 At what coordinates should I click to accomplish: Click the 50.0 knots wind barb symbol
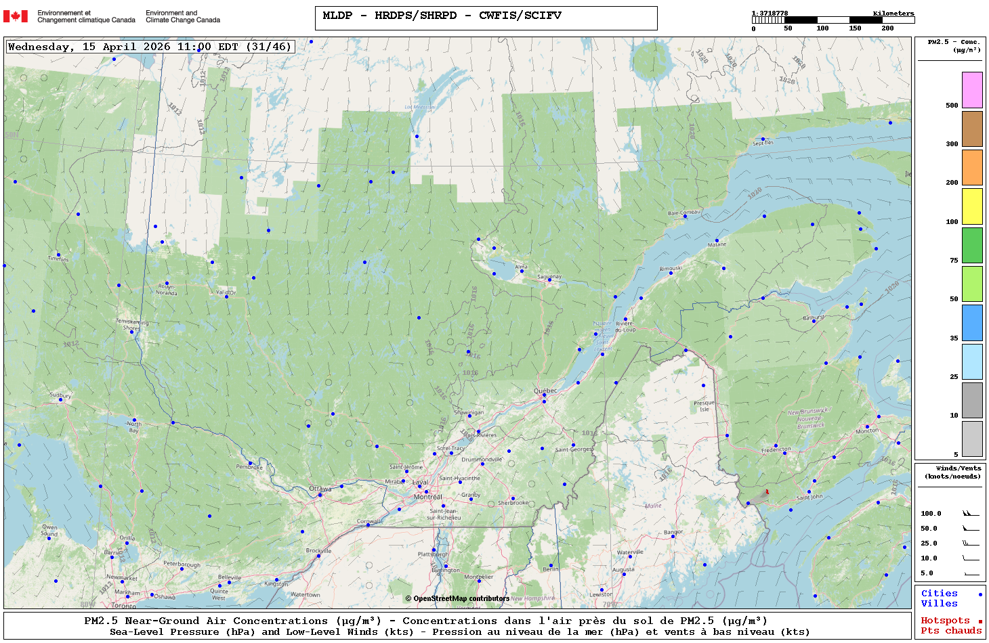[970, 529]
